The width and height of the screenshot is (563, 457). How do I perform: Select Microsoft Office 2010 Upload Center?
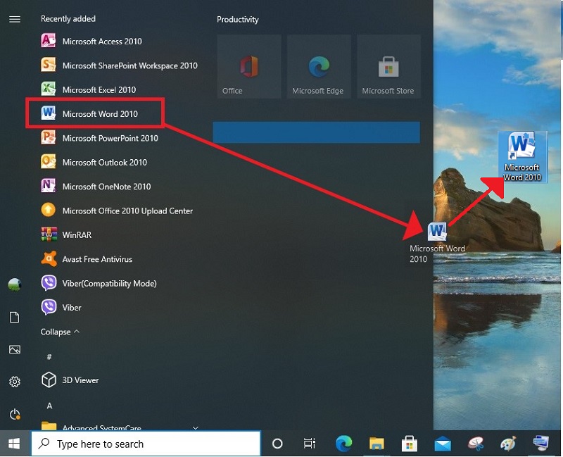[x=127, y=211]
